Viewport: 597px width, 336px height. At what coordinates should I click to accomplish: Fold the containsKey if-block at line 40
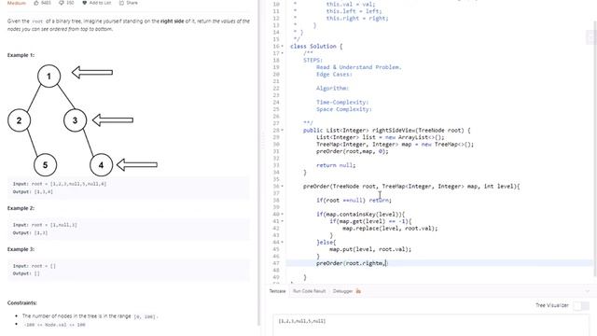coord(282,214)
